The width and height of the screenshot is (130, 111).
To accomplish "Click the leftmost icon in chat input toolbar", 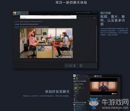I will tap(67, 66).
